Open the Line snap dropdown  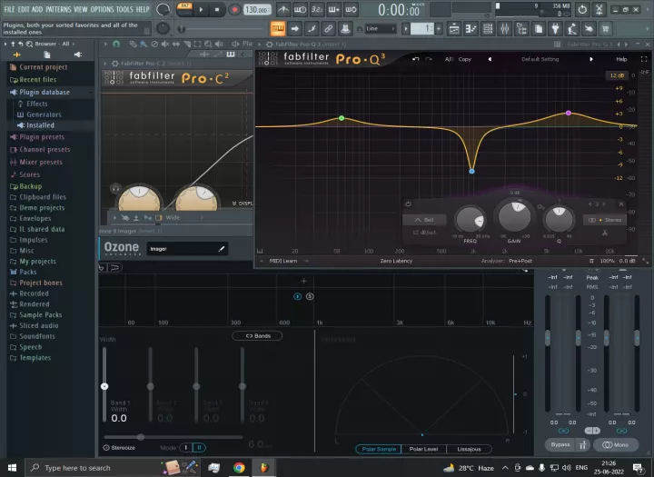381,29
